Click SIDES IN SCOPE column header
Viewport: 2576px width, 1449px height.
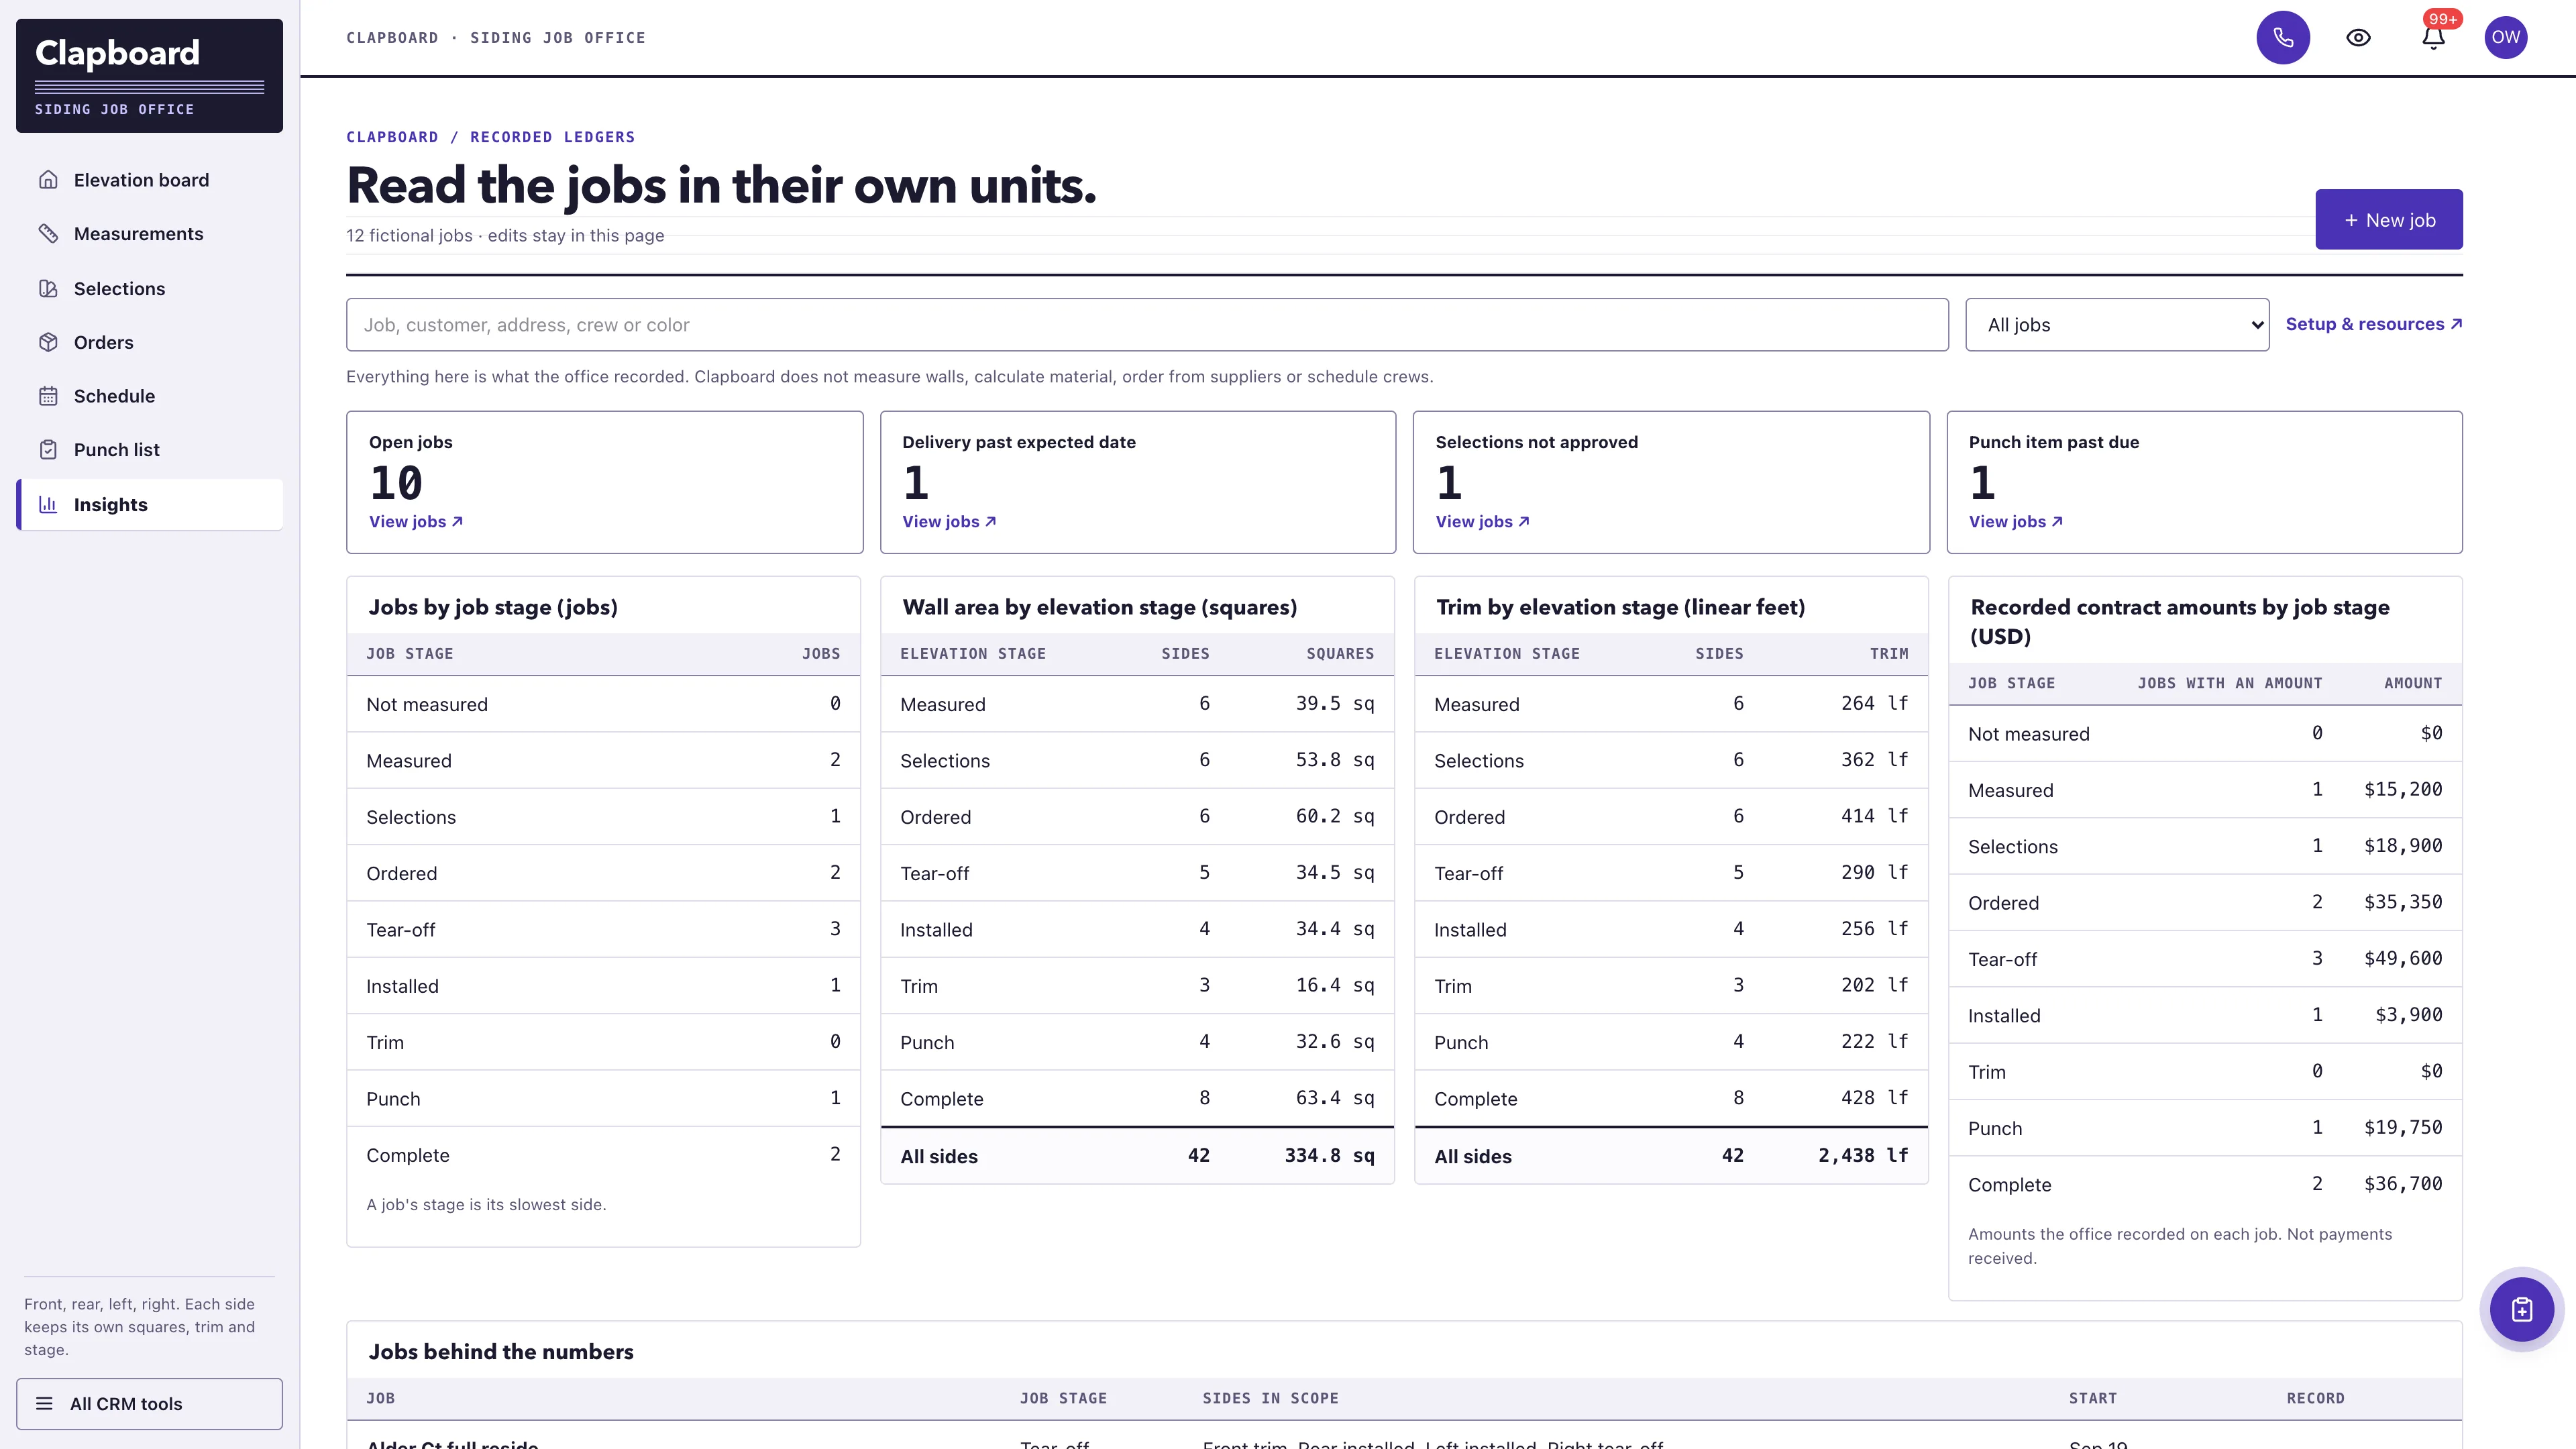pyautogui.click(x=1270, y=1398)
